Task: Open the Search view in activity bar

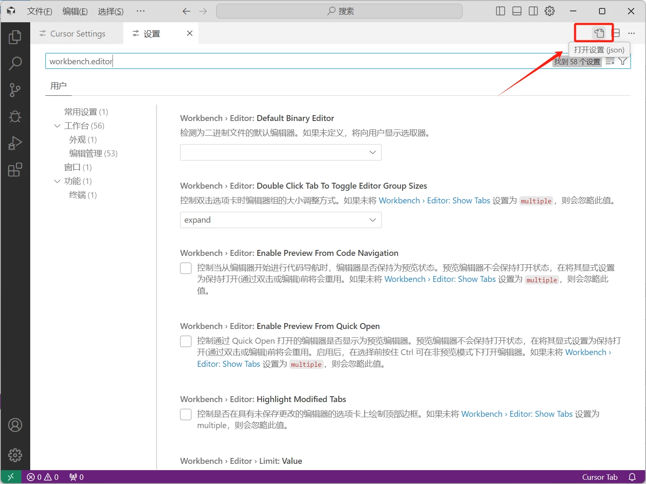Action: [15, 63]
